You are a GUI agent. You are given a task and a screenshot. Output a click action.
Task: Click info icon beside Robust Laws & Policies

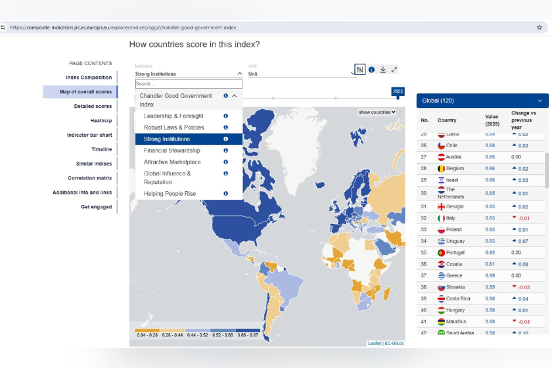point(225,127)
